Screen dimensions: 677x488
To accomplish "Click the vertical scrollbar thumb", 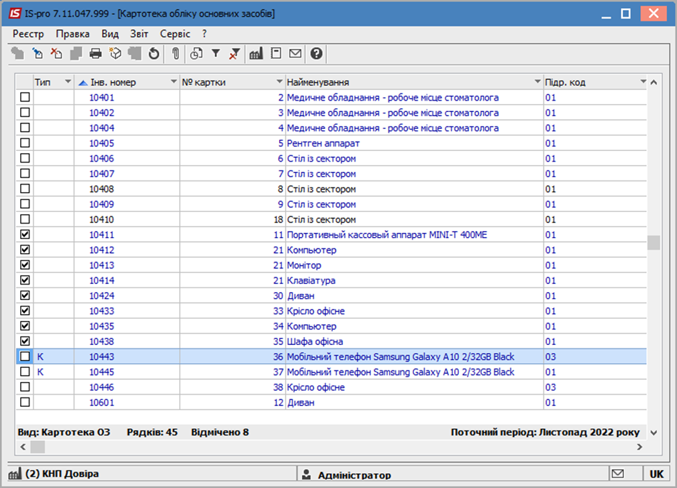I will point(654,242).
